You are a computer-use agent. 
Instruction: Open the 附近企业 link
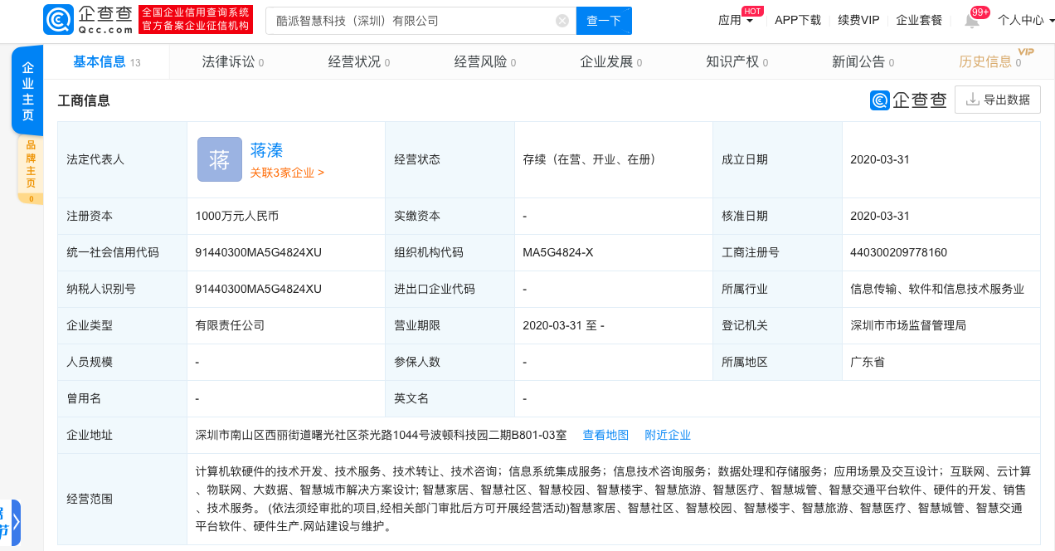click(x=668, y=435)
